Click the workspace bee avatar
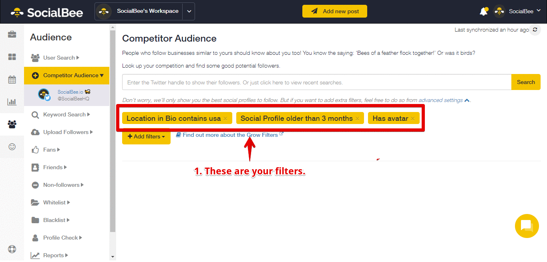Screen dimensions: 547x262 tap(104, 11)
